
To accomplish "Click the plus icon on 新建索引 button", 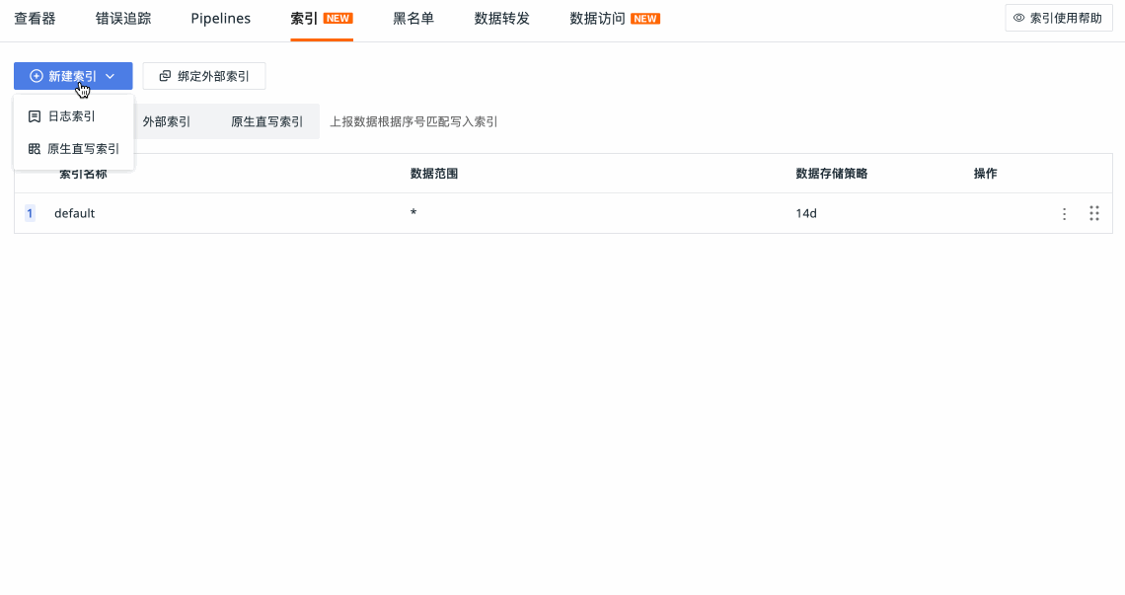I will 37,76.
